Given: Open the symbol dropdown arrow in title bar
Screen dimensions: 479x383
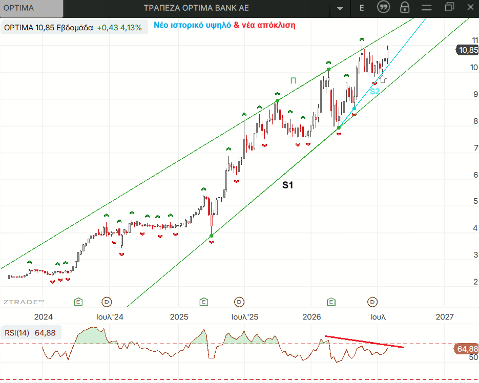Looking at the screenshot, I should tap(340, 8).
